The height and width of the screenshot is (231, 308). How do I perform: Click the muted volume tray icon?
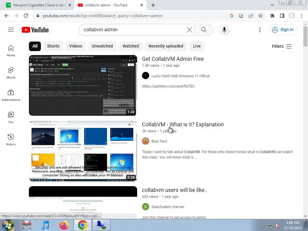pos(278,226)
